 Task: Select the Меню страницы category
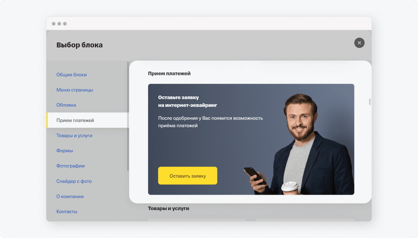[x=75, y=90]
